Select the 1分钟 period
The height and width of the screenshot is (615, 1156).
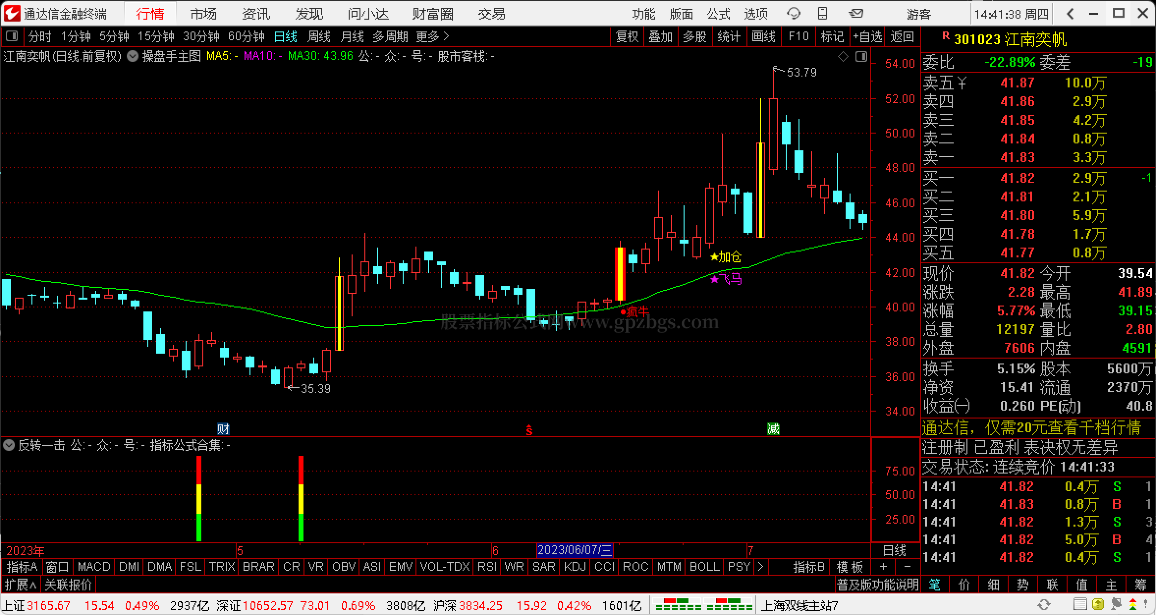pyautogui.click(x=76, y=36)
